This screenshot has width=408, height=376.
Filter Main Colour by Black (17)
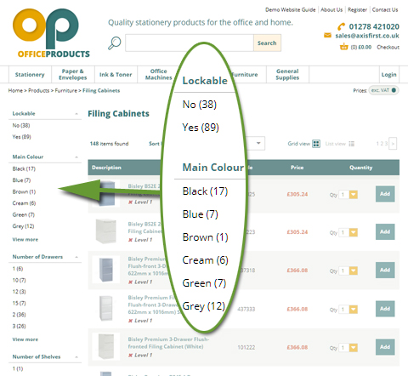click(24, 168)
